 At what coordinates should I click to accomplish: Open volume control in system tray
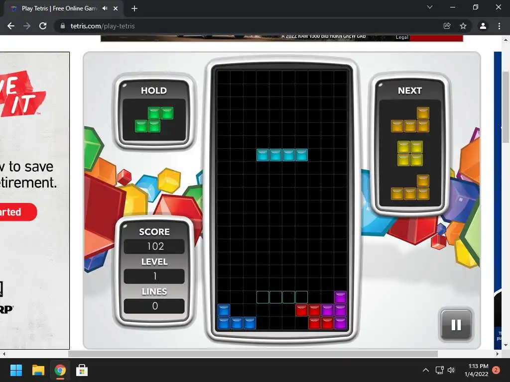[451, 370]
